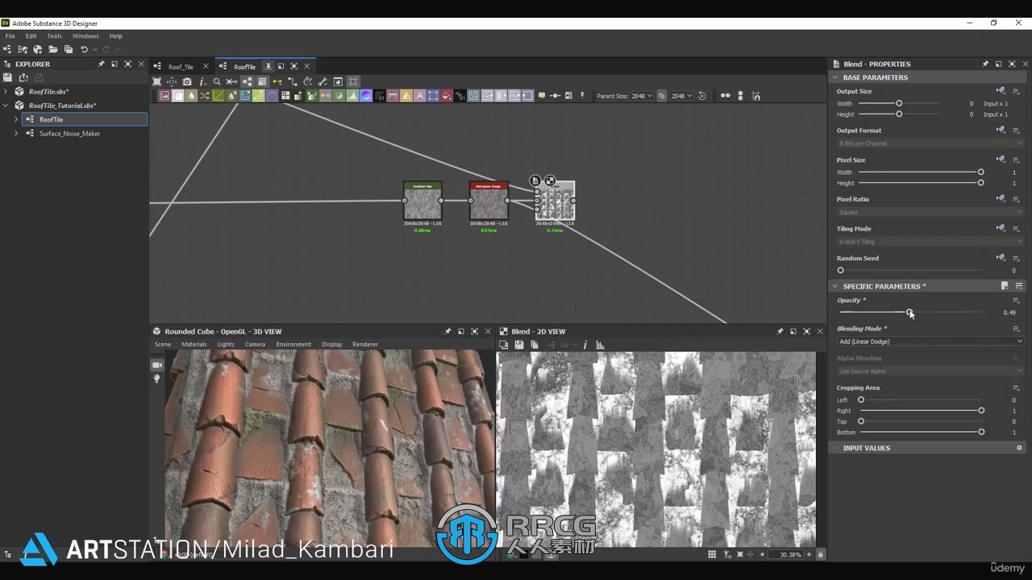The width and height of the screenshot is (1032, 580).
Task: Expand the Surface_Noise_Maker tree item
Action: pyautogui.click(x=16, y=133)
